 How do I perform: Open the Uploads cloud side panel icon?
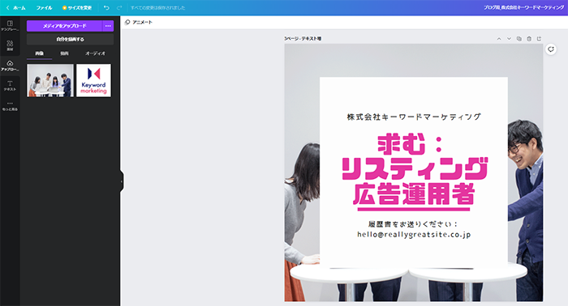coord(10,66)
